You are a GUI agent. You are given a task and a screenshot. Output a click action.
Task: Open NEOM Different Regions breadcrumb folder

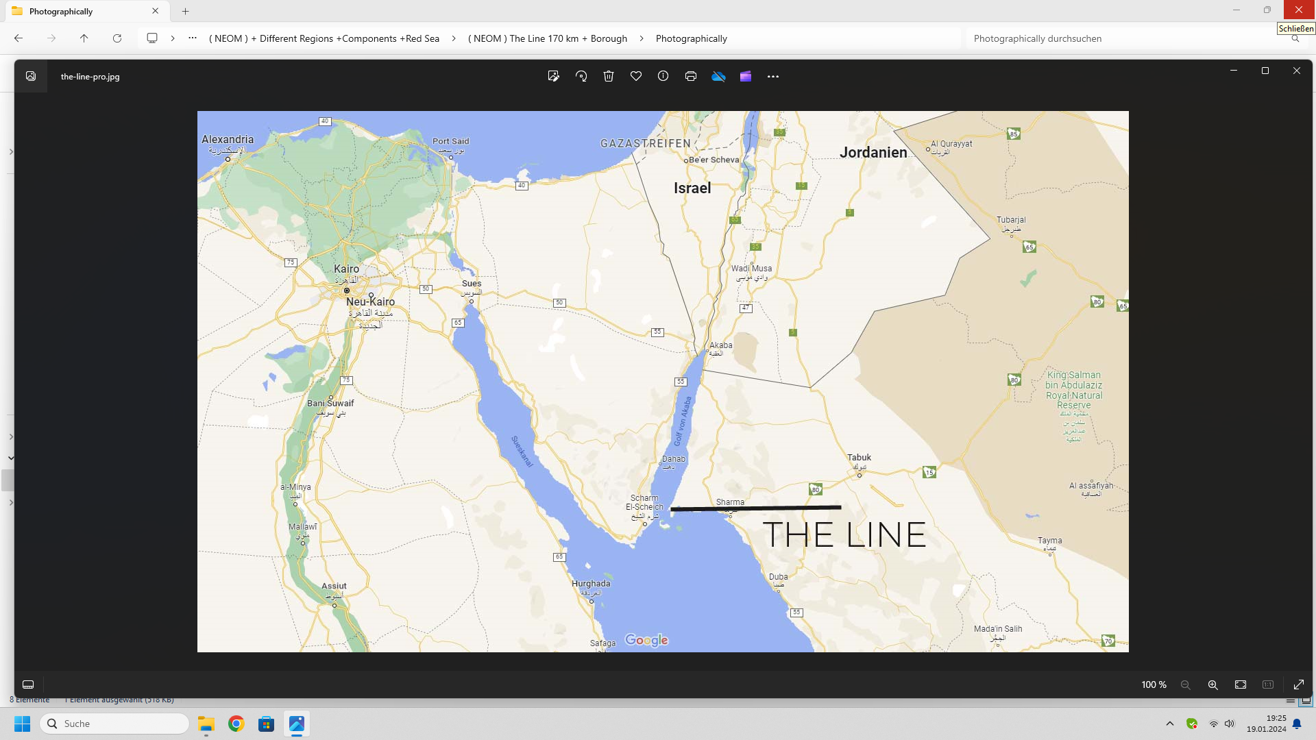[x=324, y=38]
